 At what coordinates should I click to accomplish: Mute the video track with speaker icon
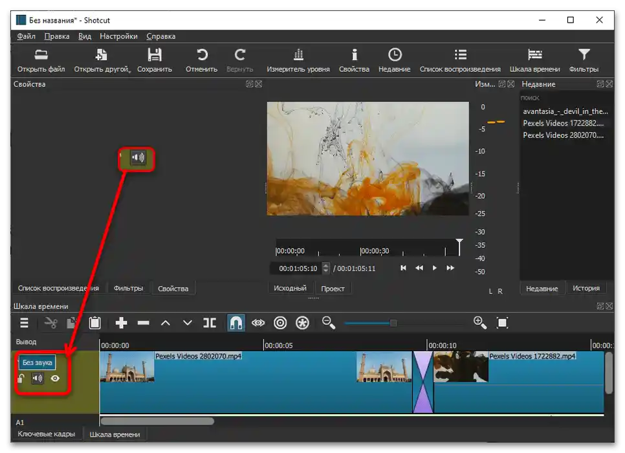38,378
